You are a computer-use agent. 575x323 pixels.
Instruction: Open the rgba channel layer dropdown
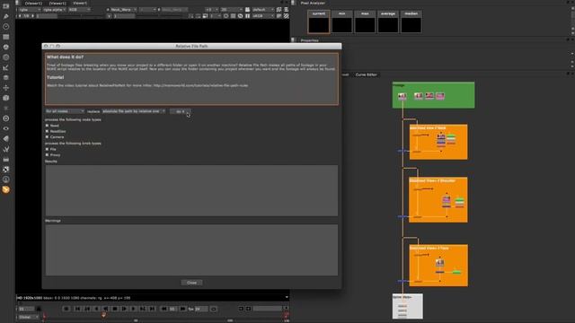(30, 10)
